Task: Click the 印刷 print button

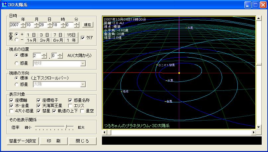Action: click(x=53, y=141)
